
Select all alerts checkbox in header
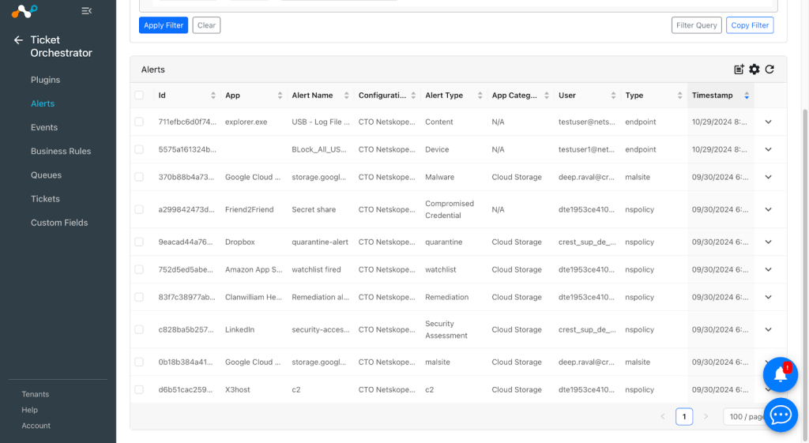[139, 95]
